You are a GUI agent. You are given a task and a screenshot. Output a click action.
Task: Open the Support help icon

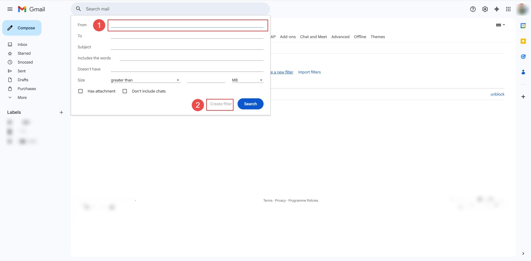tap(473, 9)
